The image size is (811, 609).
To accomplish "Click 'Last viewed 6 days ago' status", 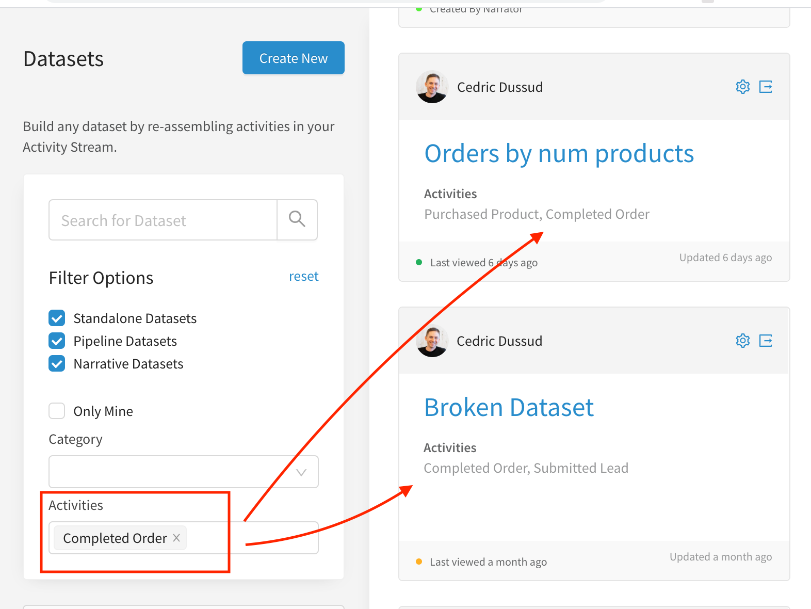I will click(484, 263).
